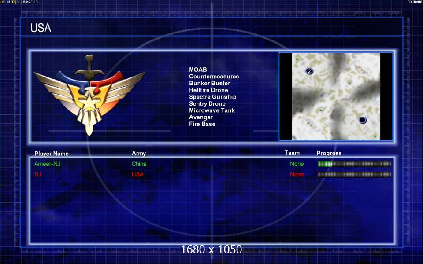Click BJ's empty loading progress bar
This screenshot has height=264, width=423.
(x=354, y=175)
